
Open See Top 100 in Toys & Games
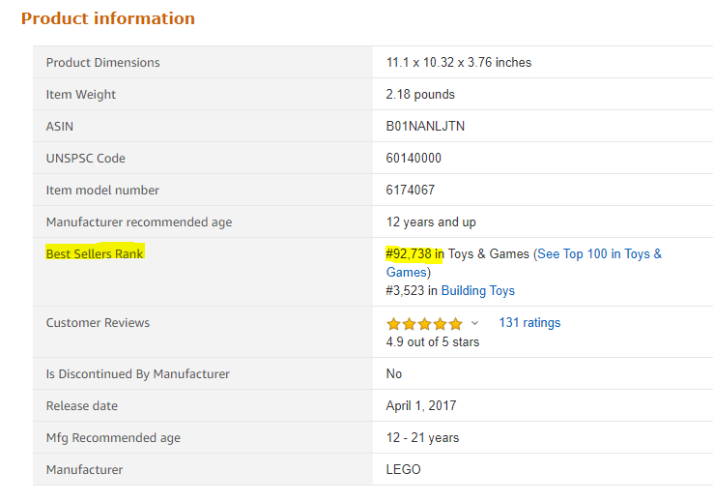(x=599, y=254)
